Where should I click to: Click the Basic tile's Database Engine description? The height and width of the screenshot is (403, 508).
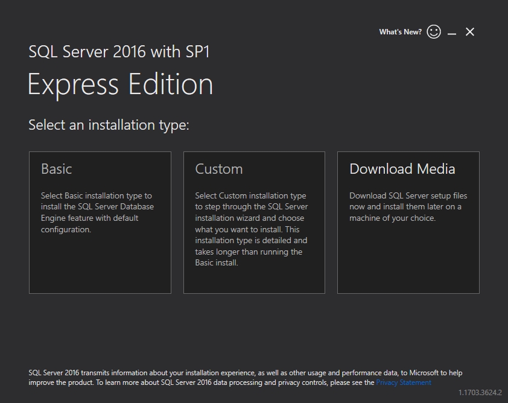point(97,212)
